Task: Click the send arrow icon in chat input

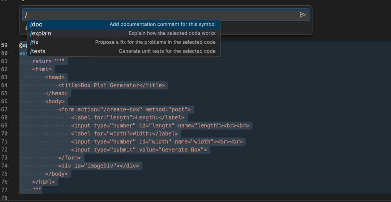Action: 302,15
